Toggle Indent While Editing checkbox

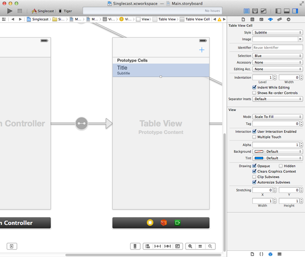point(254,87)
